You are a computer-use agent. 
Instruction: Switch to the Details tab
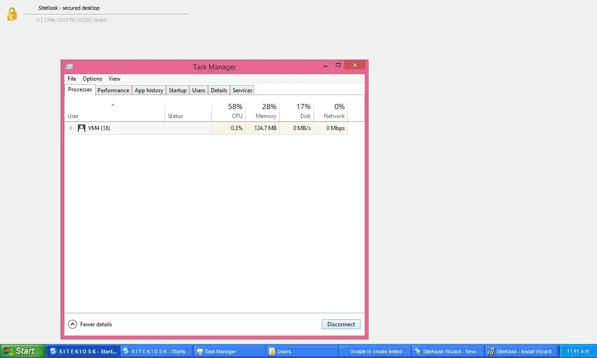(219, 90)
